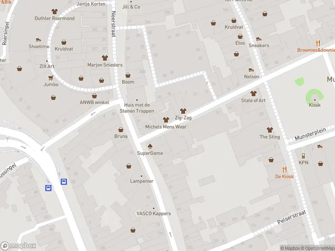
Task: Select the left bus stop icon
Action: [x=48, y=188]
